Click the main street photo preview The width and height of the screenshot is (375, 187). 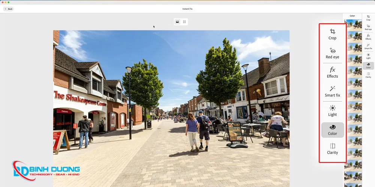pos(171,108)
